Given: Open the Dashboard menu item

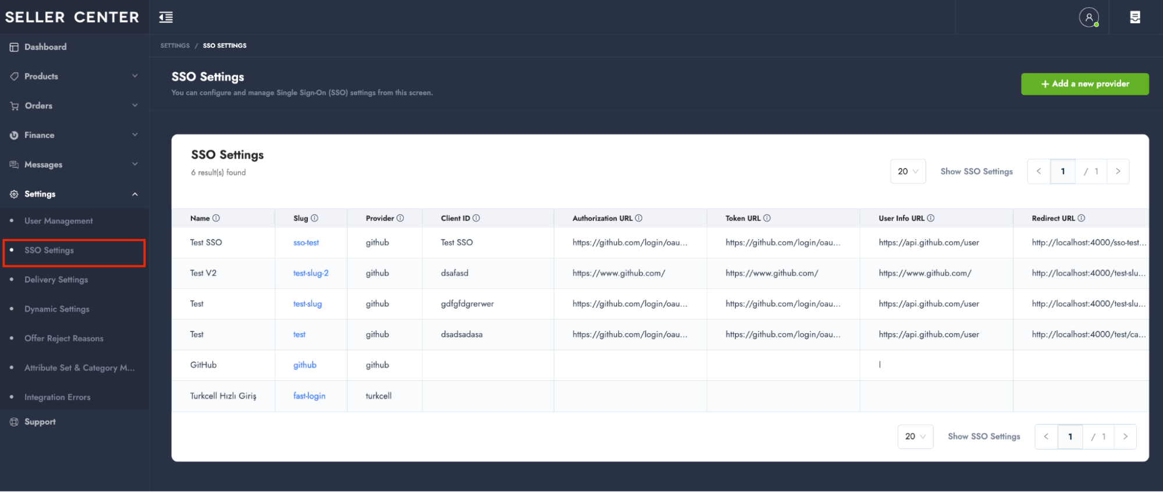Looking at the screenshot, I should point(45,47).
